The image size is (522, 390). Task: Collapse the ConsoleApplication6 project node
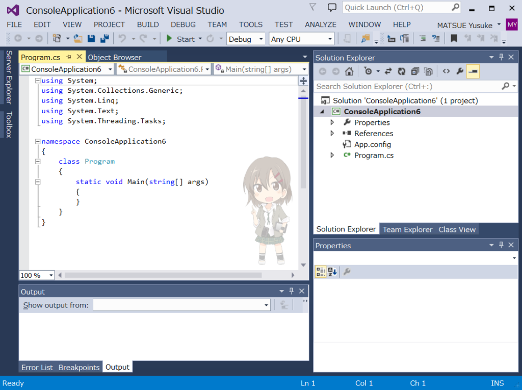click(x=322, y=111)
